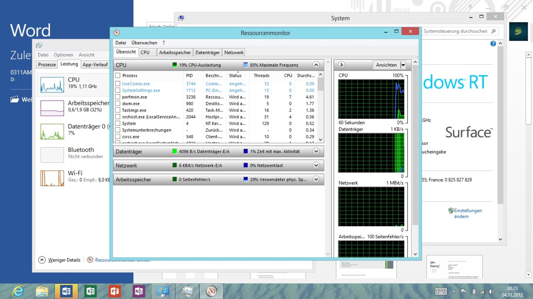Expand the Datenträger section
This screenshot has height=299, width=533.
[316, 151]
